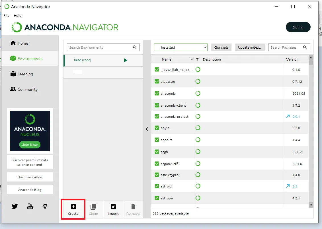This screenshot has width=322, height=229.
Task: Click the package type circle for argh
Action: (x=198, y=152)
